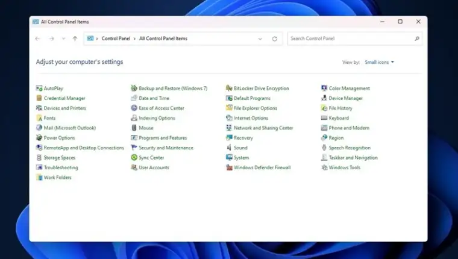Go up one level with up arrow

(x=75, y=39)
